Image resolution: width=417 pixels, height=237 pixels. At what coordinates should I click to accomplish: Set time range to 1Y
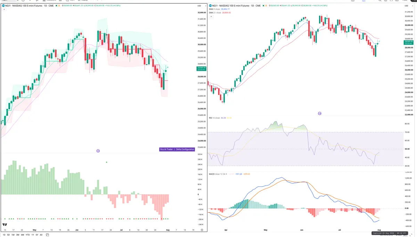(33, 235)
